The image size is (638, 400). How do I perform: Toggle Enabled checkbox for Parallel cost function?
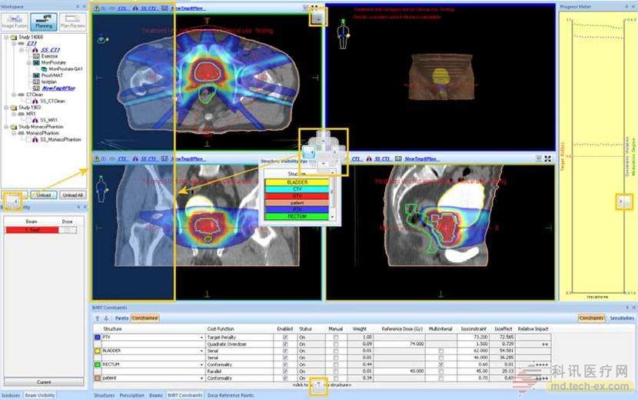[x=285, y=372]
